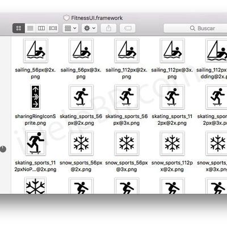This screenshot has width=227, height=227.
Task: Open the item arrangement dropdown
Action: (x=70, y=28)
